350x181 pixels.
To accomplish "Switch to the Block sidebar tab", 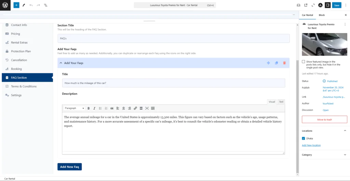I will click(x=322, y=15).
